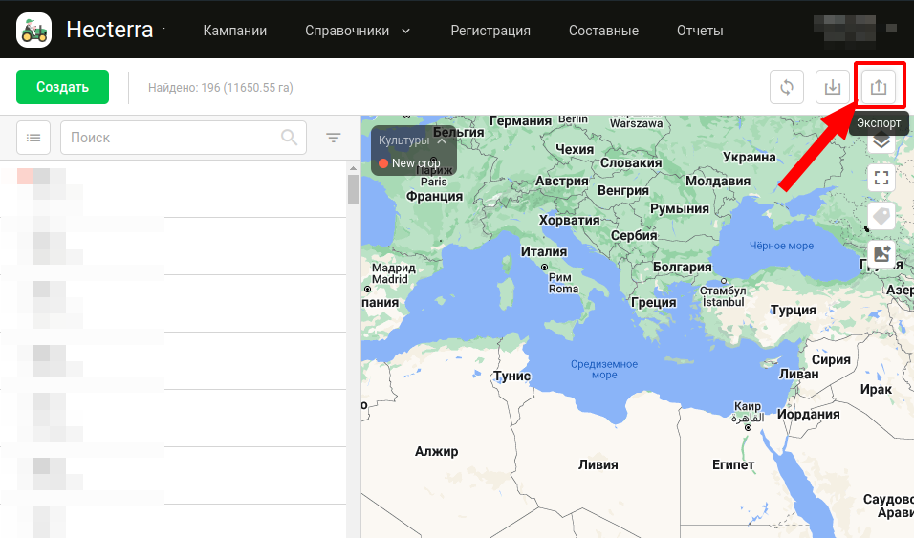Click into the Поиск search field
Viewport: 914px width, 538px height.
click(x=172, y=138)
